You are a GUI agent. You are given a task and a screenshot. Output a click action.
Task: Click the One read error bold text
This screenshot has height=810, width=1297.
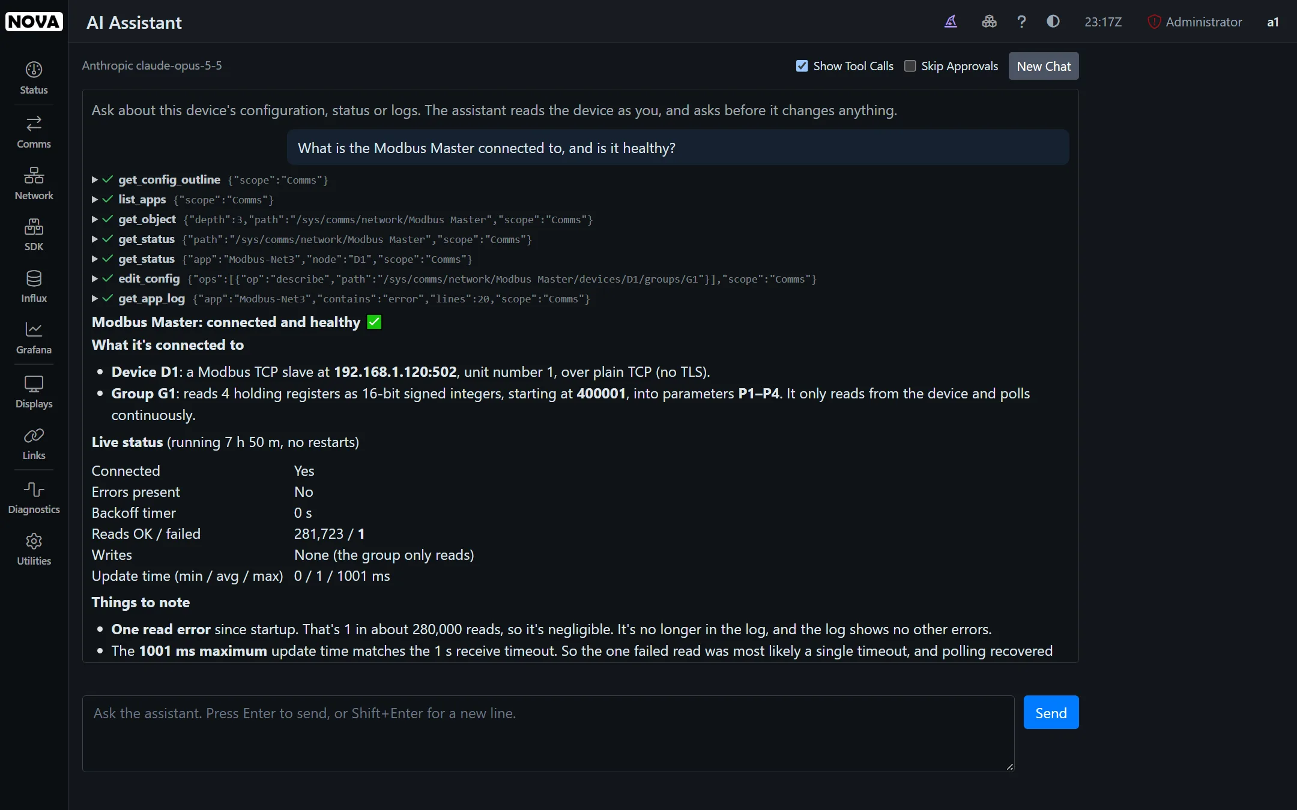coord(161,629)
